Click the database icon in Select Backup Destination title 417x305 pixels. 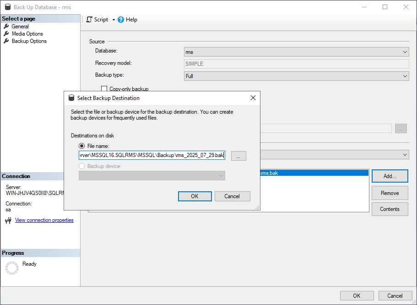click(71, 98)
